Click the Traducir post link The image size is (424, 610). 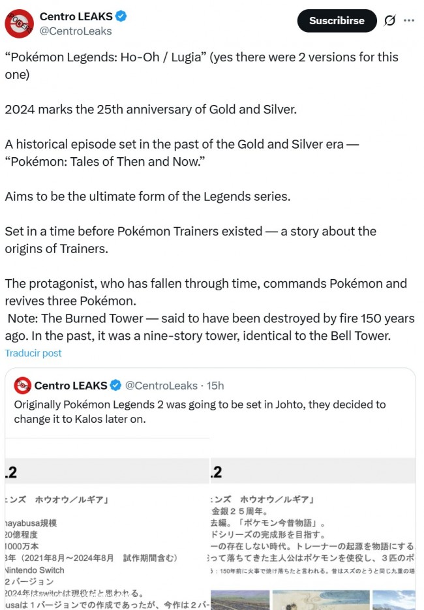[x=33, y=353]
